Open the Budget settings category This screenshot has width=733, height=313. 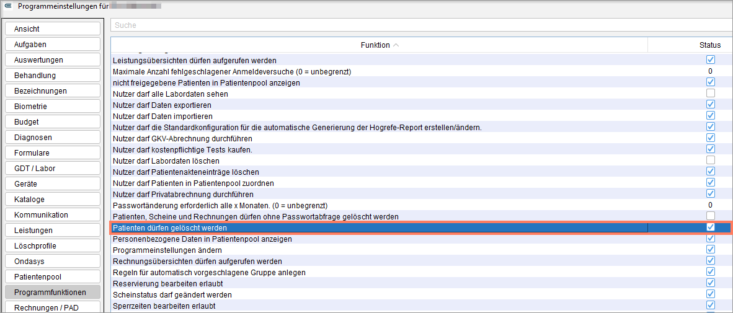coord(52,122)
